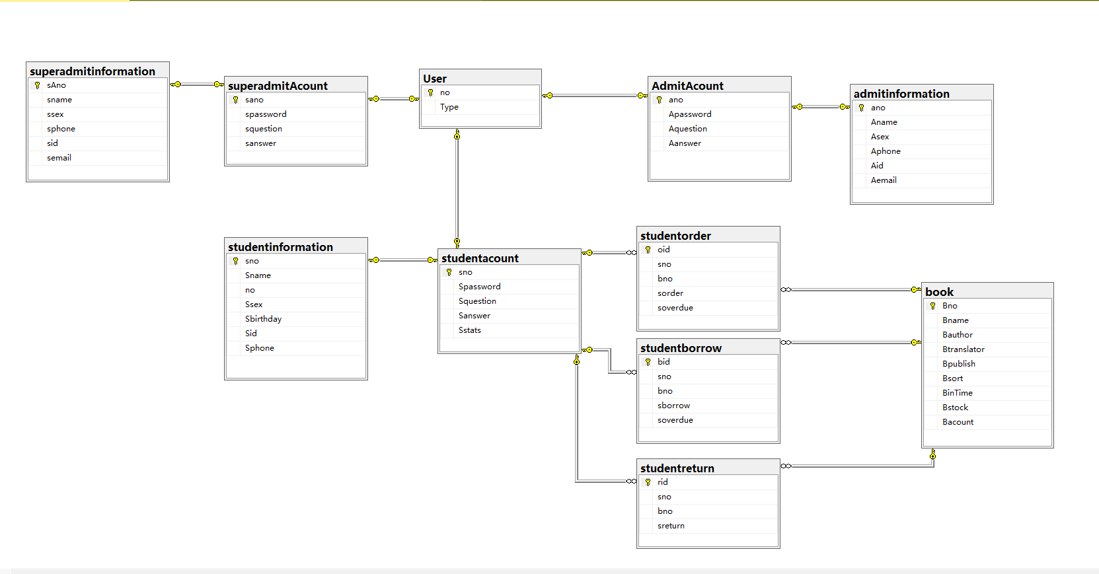The width and height of the screenshot is (1099, 574).
Task: Click the Bauthor column row
Action: pos(987,335)
